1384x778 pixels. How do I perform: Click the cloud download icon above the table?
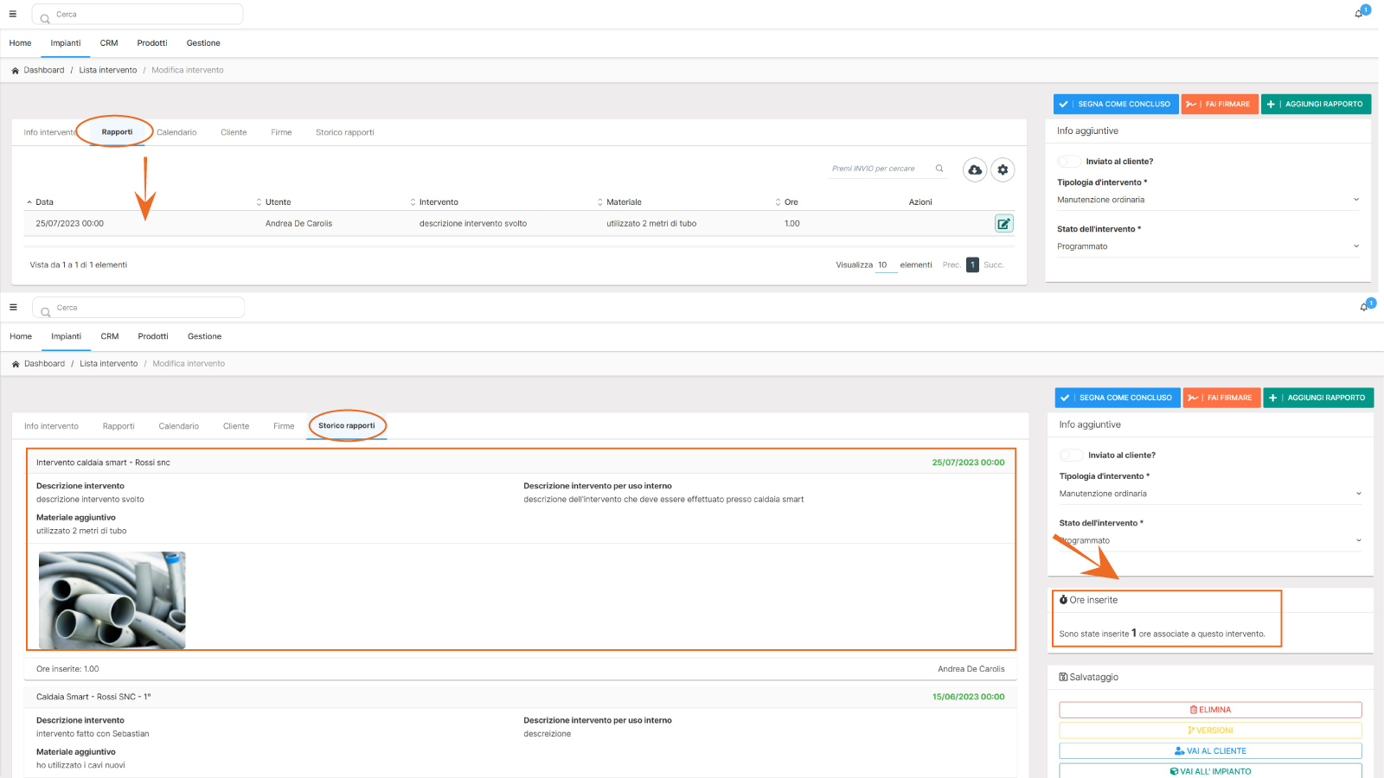pyautogui.click(x=975, y=169)
